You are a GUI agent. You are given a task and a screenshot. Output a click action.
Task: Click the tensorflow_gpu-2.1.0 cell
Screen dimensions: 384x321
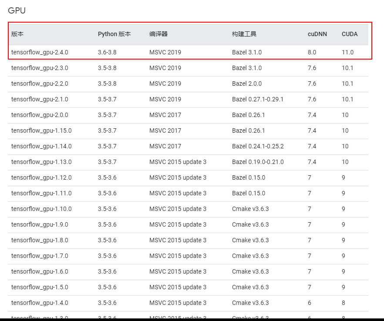click(40, 99)
